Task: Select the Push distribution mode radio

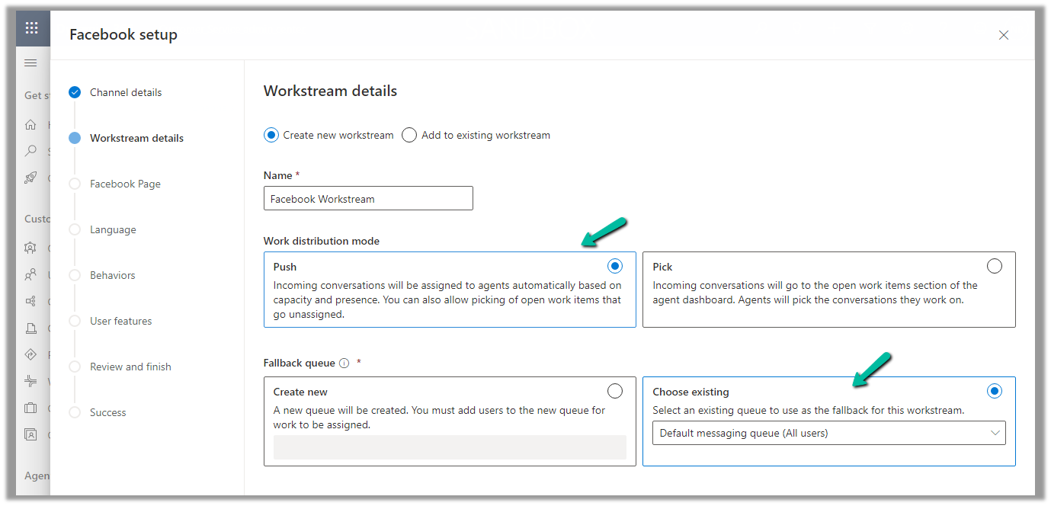Action: (x=615, y=266)
